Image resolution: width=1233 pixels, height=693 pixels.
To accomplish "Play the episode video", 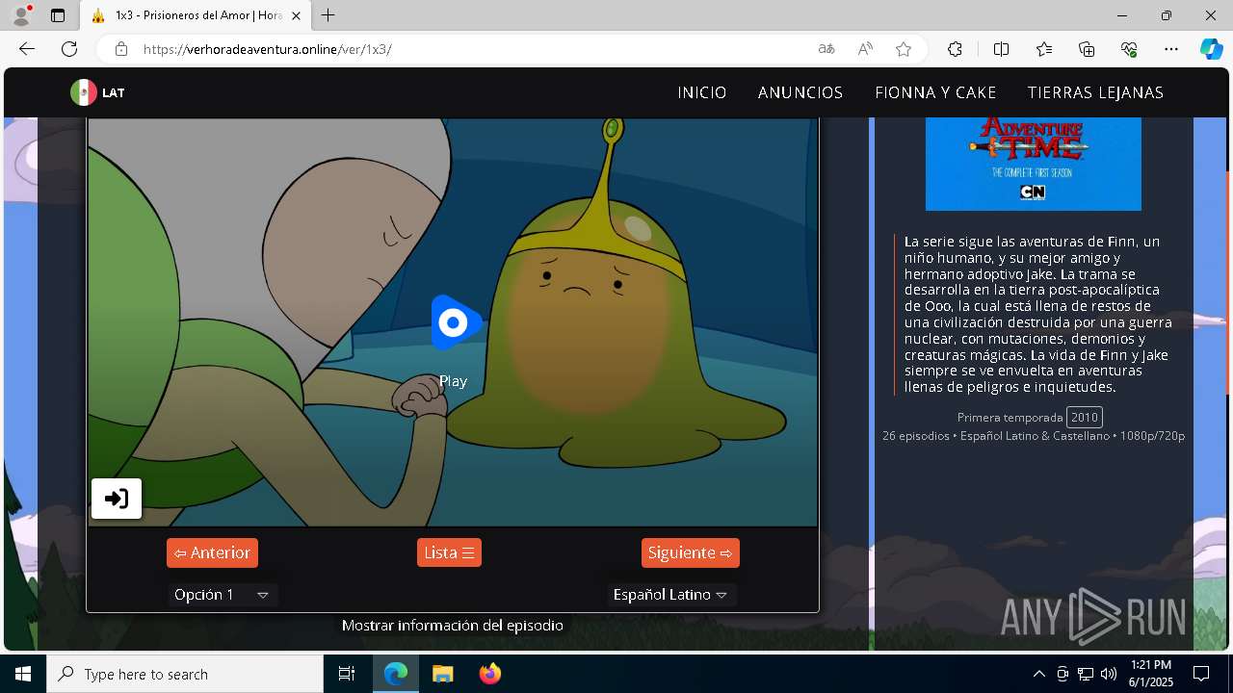I will 454,323.
